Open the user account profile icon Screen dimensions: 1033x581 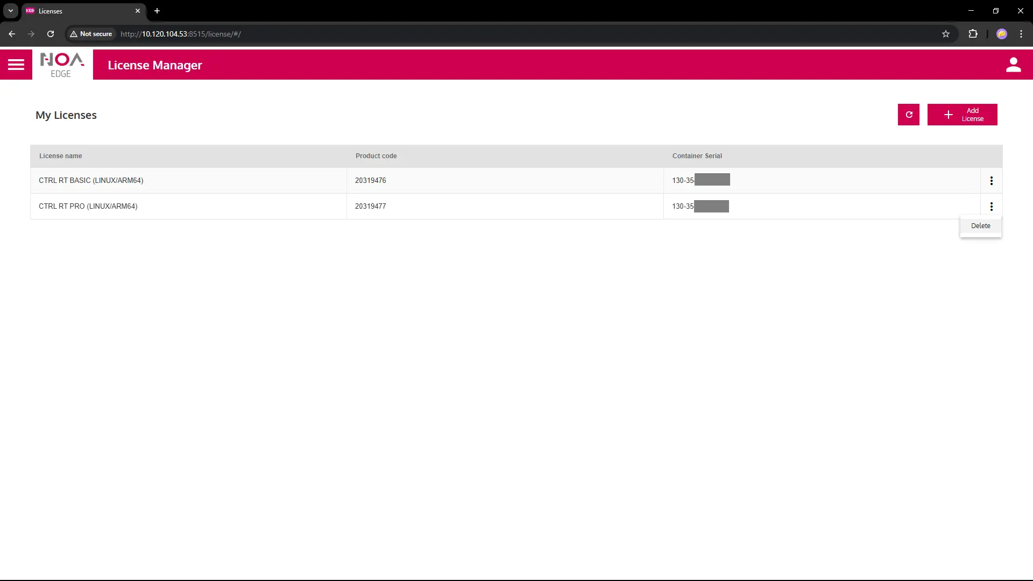pos(1013,65)
